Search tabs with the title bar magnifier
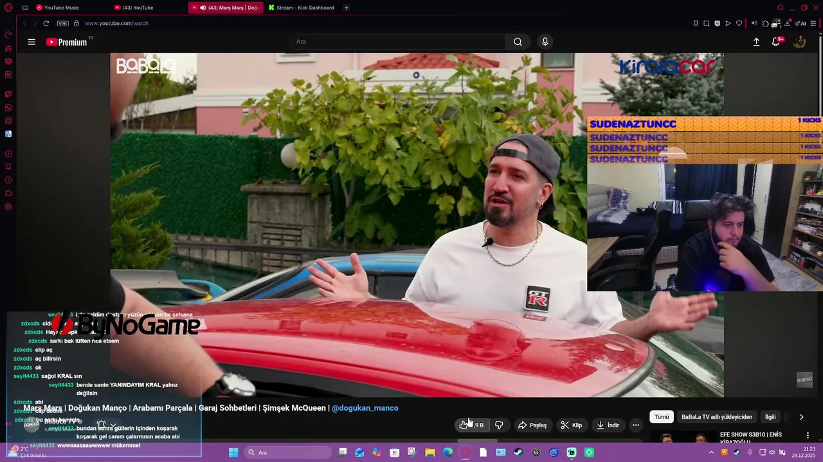 click(x=781, y=8)
